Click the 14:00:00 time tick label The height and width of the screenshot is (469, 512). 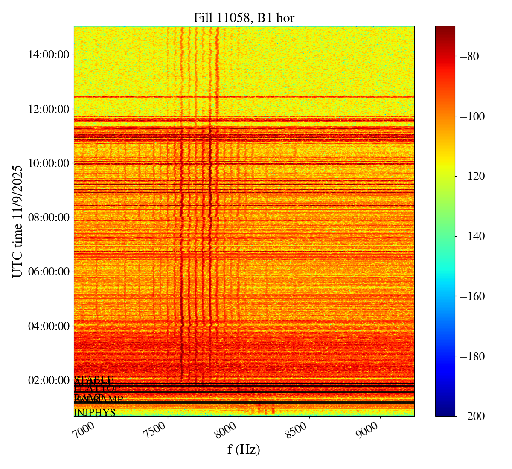pos(48,55)
